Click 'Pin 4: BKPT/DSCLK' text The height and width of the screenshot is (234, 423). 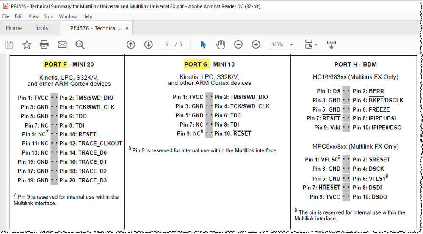[378, 101]
